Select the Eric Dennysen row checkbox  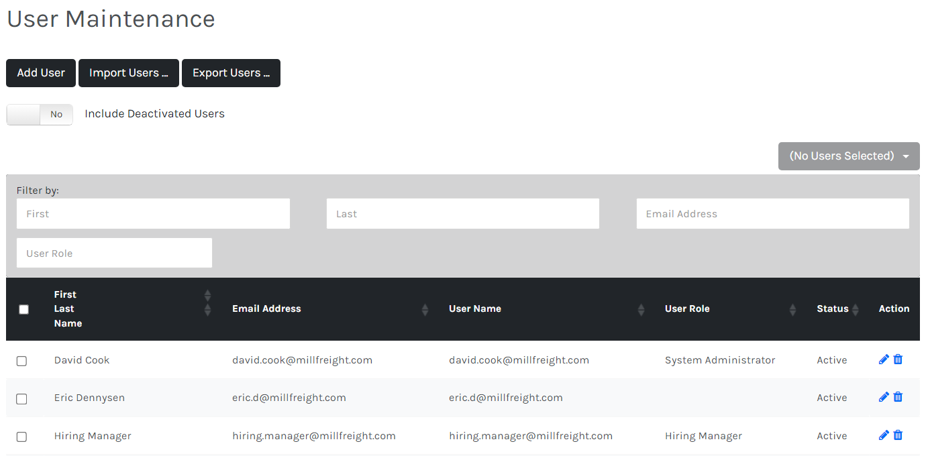21,398
